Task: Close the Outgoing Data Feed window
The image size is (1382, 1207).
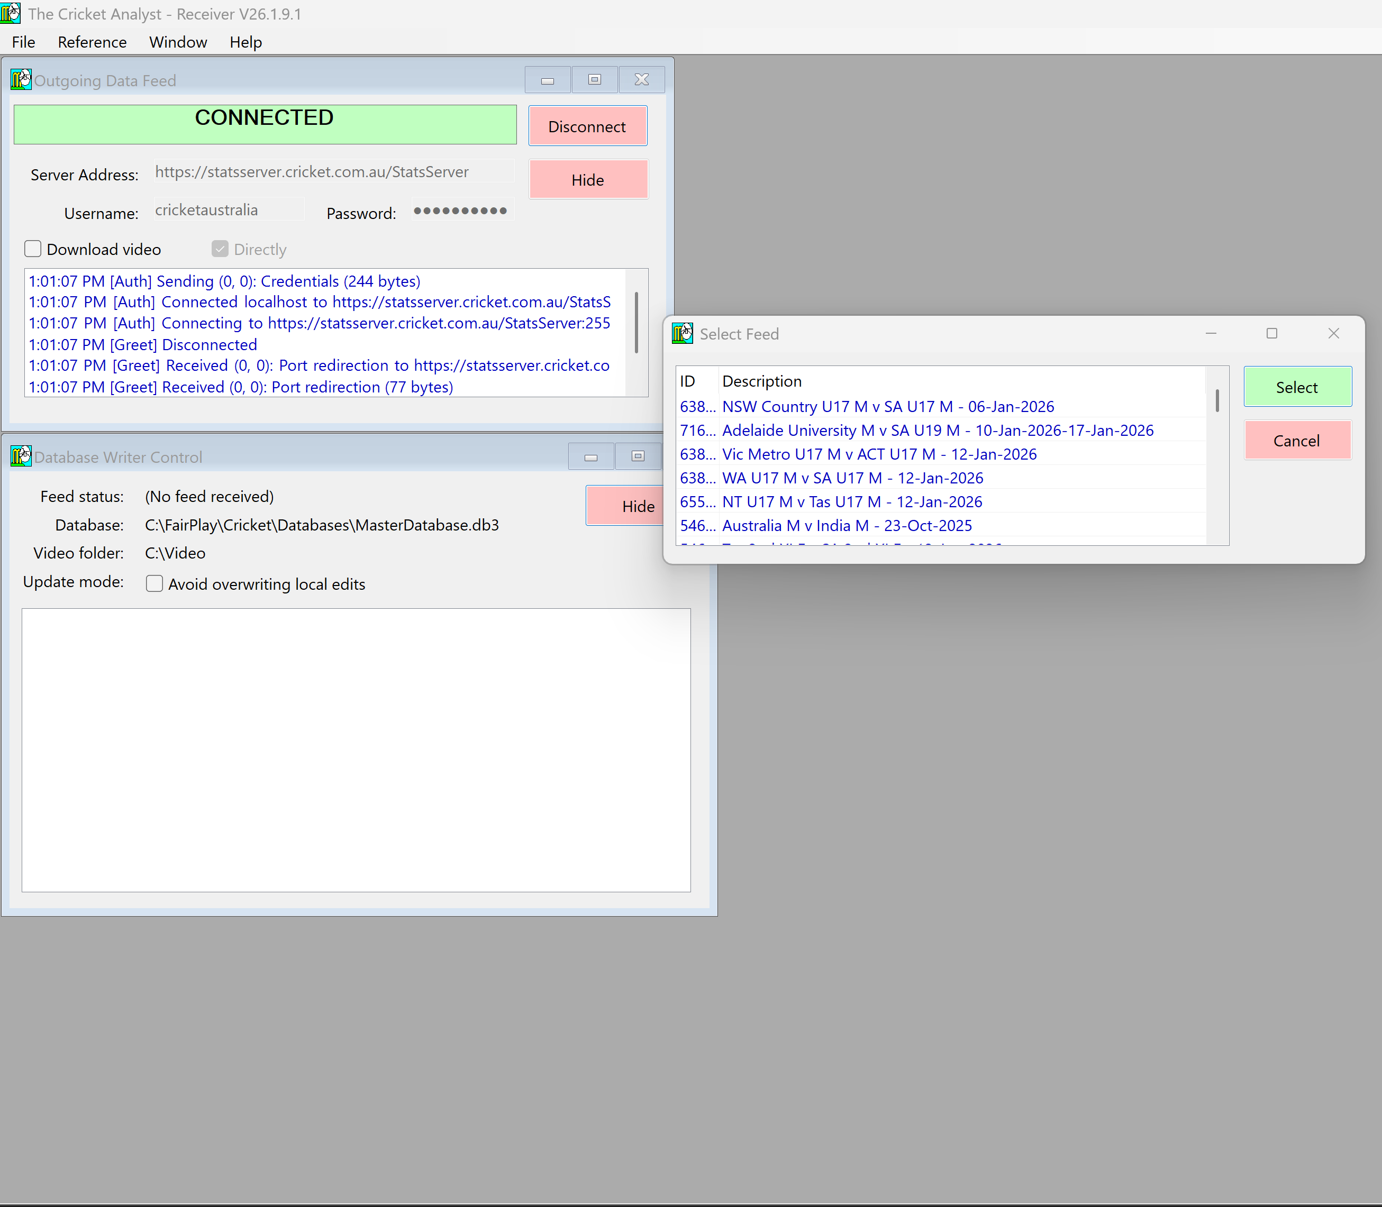Action: [x=641, y=79]
